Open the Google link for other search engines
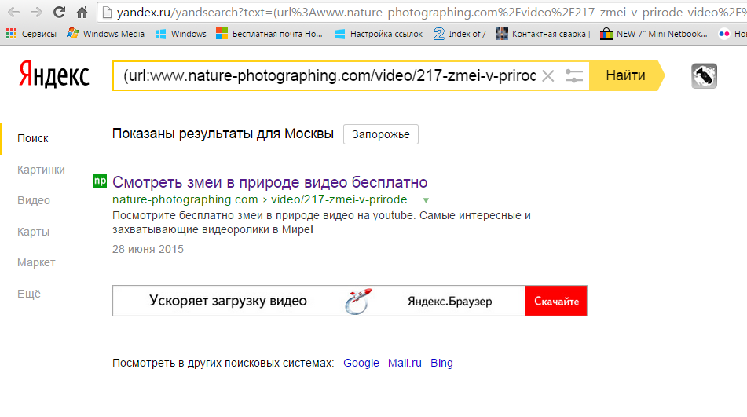This screenshot has width=747, height=417. tap(361, 364)
